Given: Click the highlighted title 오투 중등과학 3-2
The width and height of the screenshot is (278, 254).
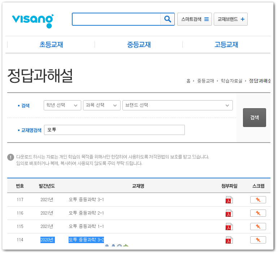Looking at the screenshot, I should 86,240.
